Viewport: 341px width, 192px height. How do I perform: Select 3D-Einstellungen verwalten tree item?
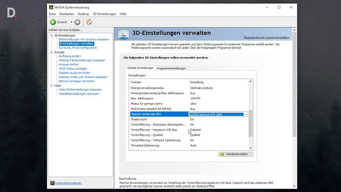coord(76,44)
